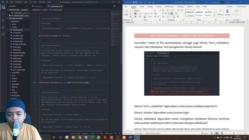The width and height of the screenshot is (249, 140).
Task: Expand the helpers folder in explorer
Action: (x=14, y=79)
